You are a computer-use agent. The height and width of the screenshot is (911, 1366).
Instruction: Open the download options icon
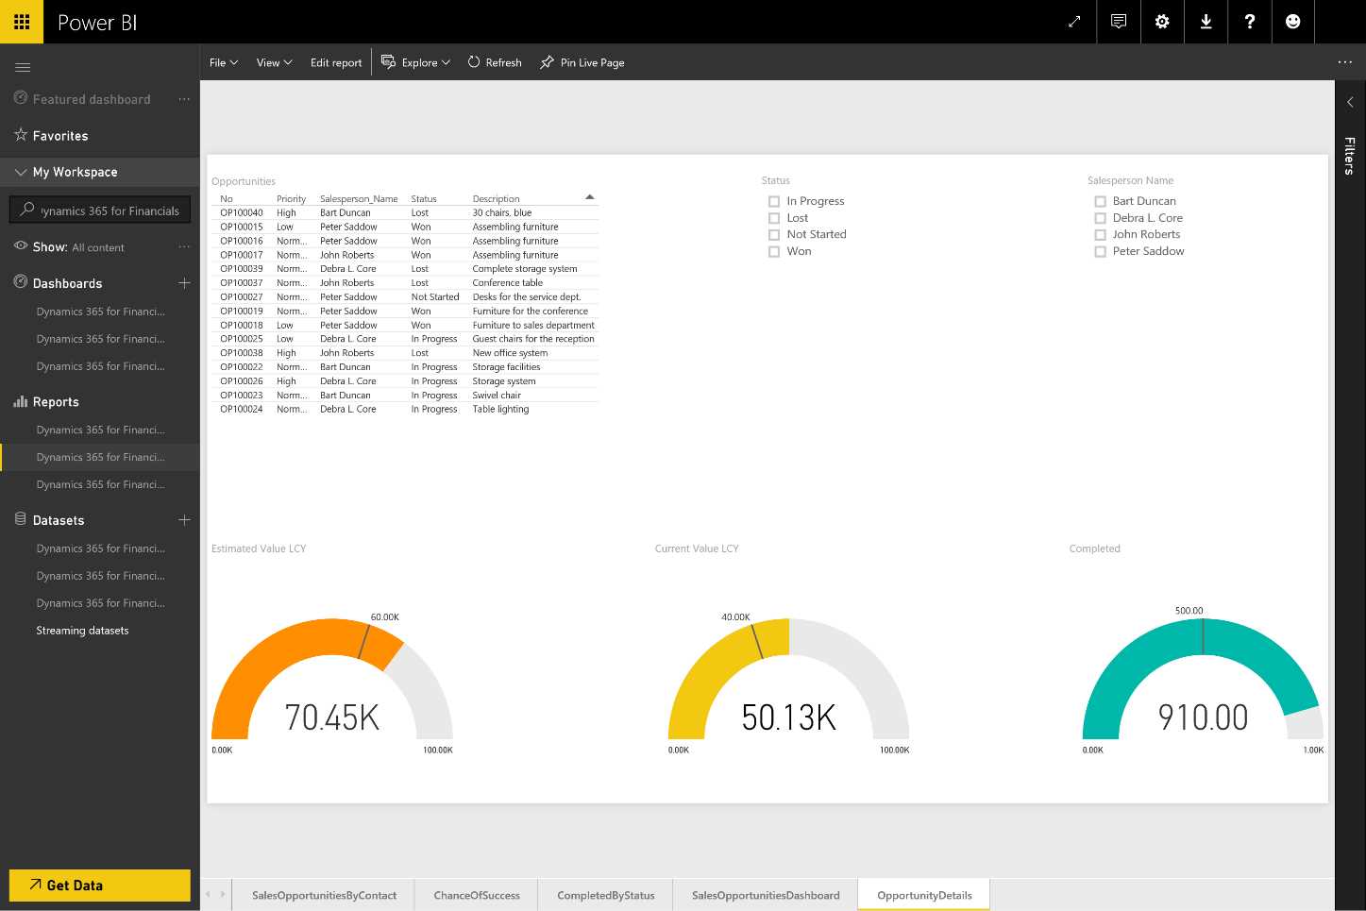click(1206, 21)
